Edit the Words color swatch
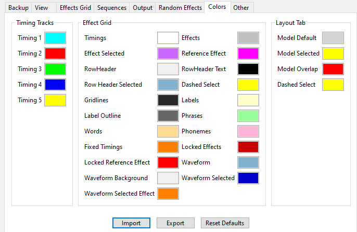The height and width of the screenshot is (232, 357). pyautogui.click(x=168, y=131)
